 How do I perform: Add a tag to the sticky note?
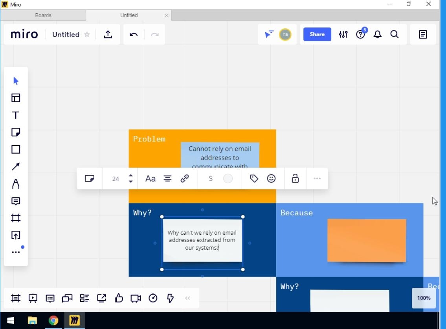(254, 178)
